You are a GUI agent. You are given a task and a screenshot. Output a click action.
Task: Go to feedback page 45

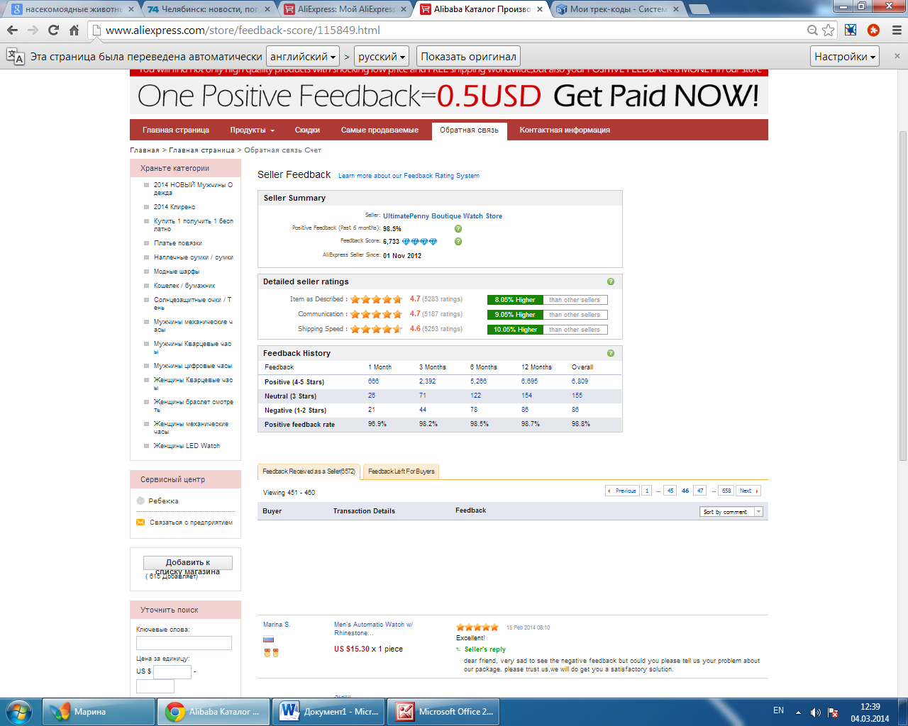click(x=670, y=491)
